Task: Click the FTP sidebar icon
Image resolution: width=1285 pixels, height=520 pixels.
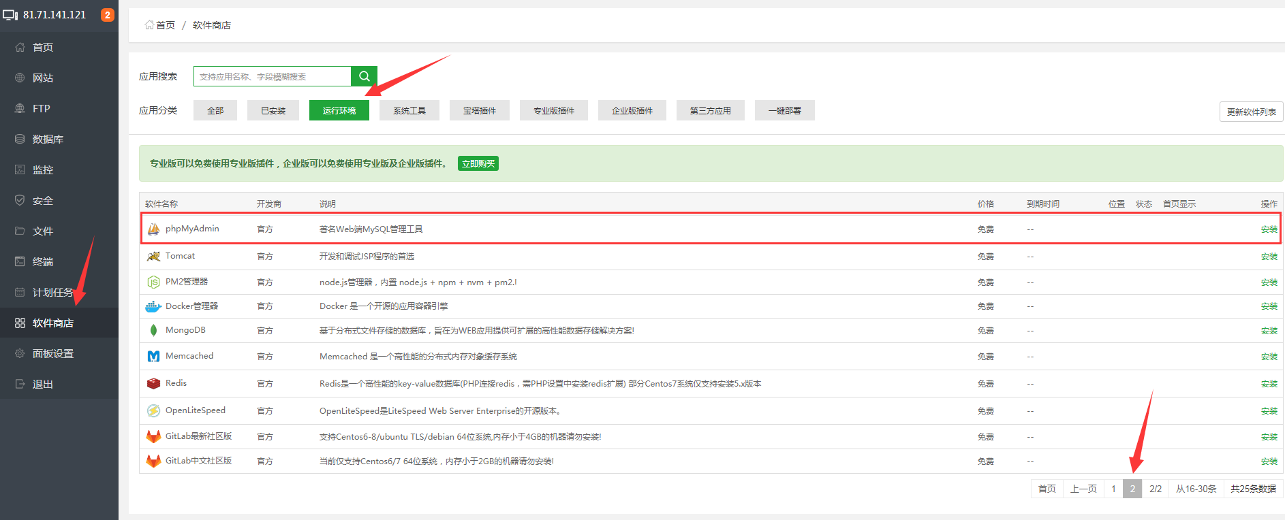Action: 20,108
